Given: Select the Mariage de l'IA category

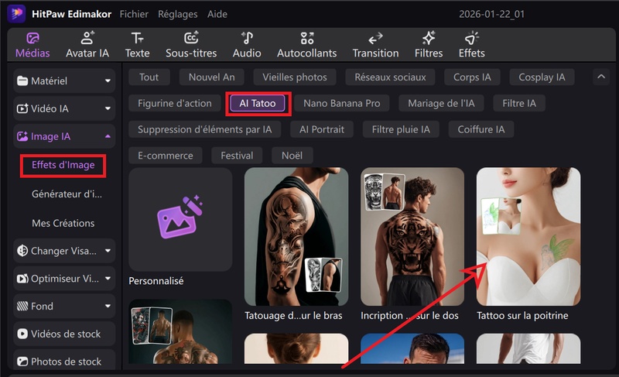Looking at the screenshot, I should pyautogui.click(x=441, y=104).
